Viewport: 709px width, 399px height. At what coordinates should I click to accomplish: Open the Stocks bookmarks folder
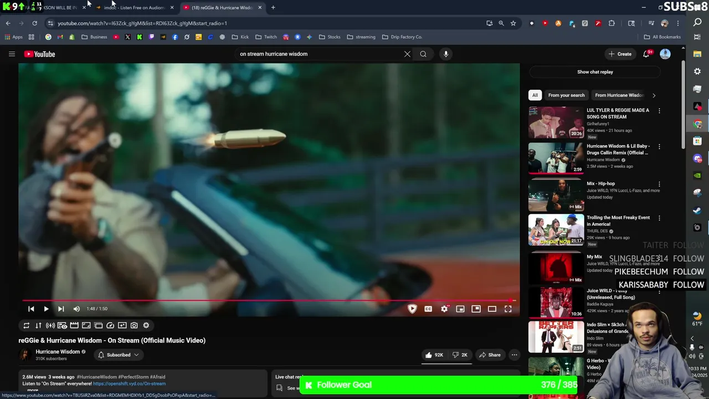click(330, 37)
